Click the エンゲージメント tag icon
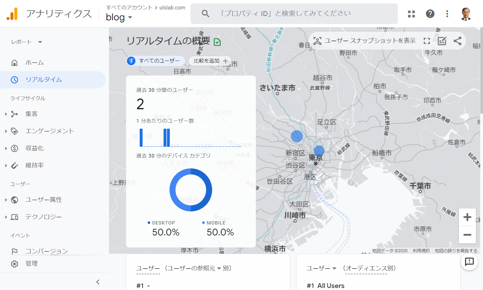This screenshot has height=290, width=483. pos(14,131)
